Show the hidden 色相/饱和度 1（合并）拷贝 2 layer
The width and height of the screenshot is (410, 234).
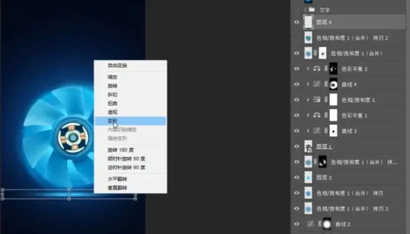(296, 38)
